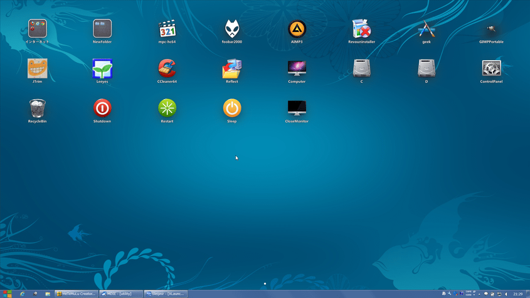The height and width of the screenshot is (298, 530).
Task: Launch RevoUninstaller
Action: pos(361,28)
